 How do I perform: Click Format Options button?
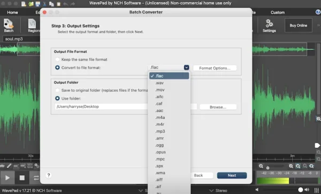pos(215,68)
